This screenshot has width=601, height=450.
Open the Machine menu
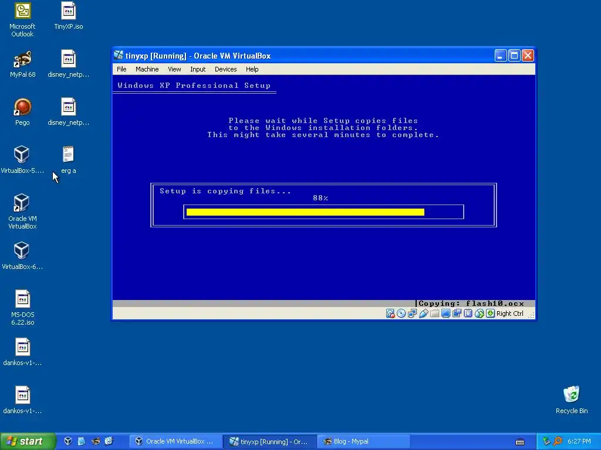pos(147,69)
